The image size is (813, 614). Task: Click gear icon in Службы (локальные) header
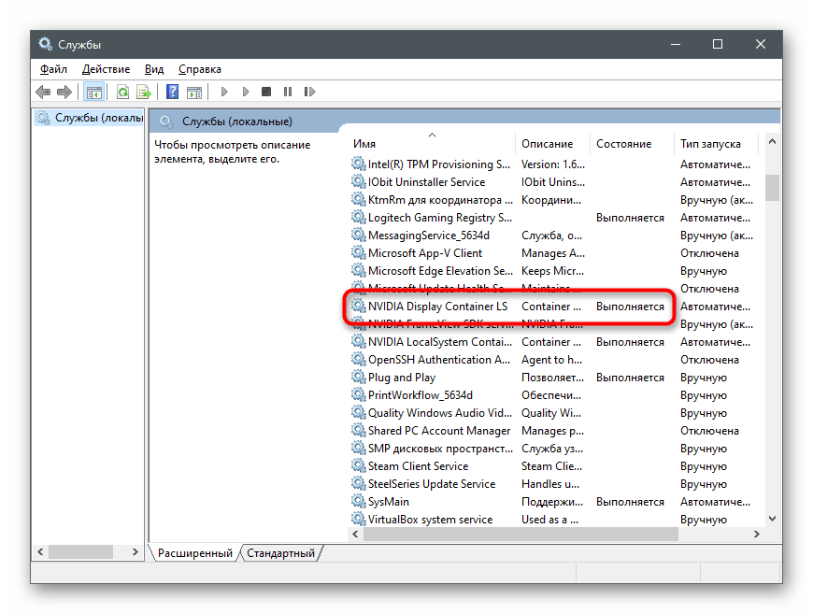(x=166, y=121)
